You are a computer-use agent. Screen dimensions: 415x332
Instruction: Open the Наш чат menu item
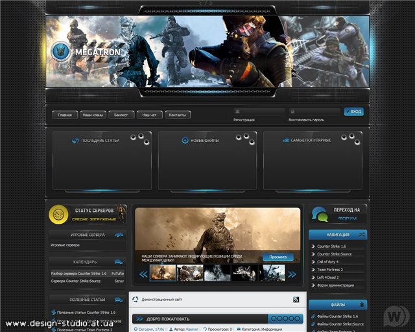point(149,115)
